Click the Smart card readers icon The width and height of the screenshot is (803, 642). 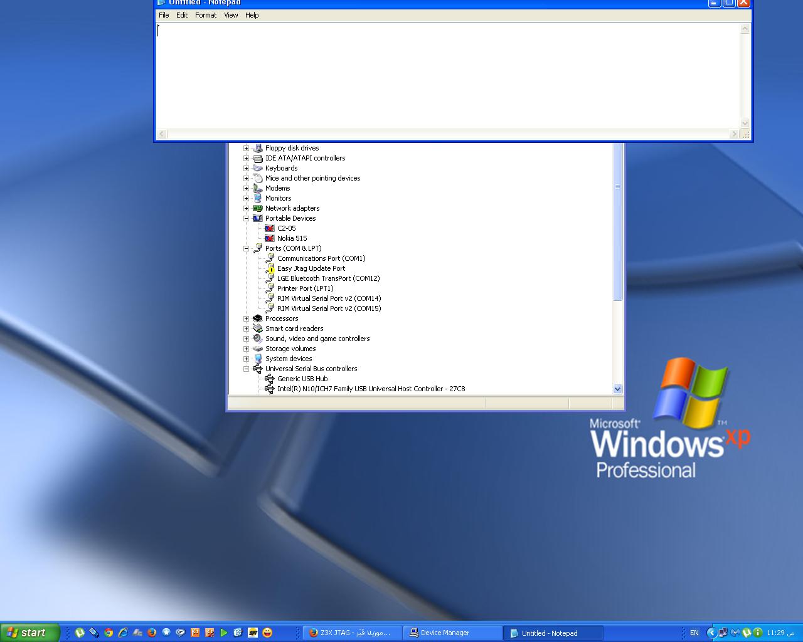[257, 329]
